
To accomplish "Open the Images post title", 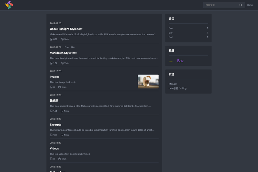I will (55, 77).
